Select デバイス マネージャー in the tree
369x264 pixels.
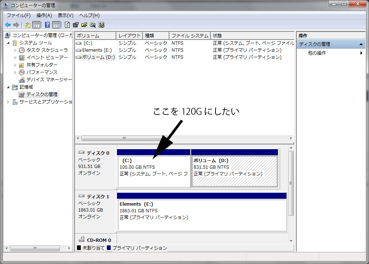click(49, 80)
